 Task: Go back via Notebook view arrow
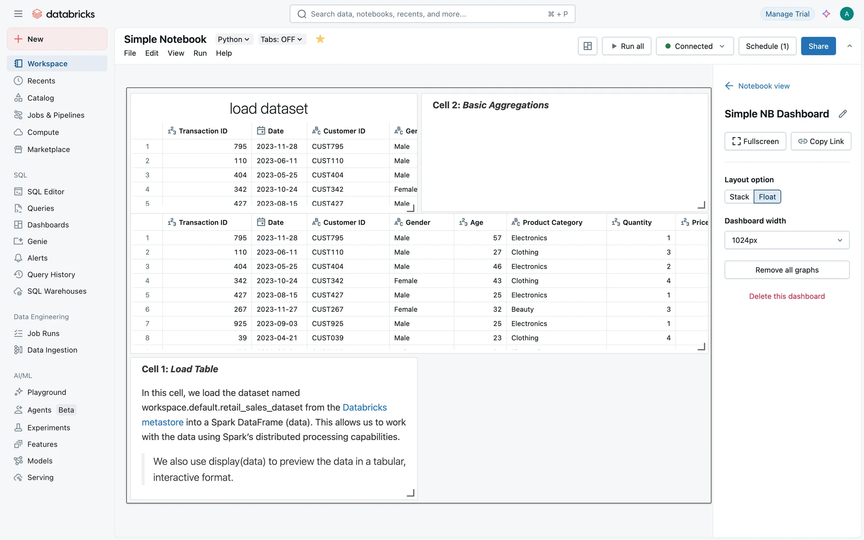click(x=729, y=86)
